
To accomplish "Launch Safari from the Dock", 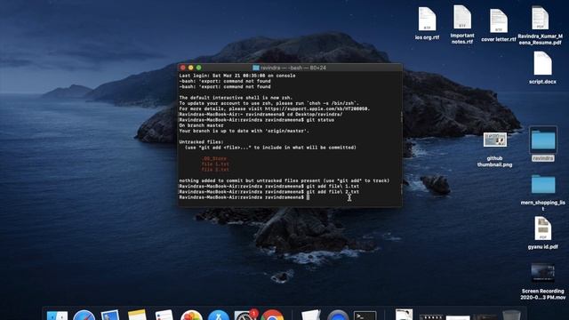I will pos(84,315).
